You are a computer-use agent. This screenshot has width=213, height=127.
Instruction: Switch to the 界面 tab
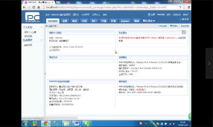coord(104,21)
